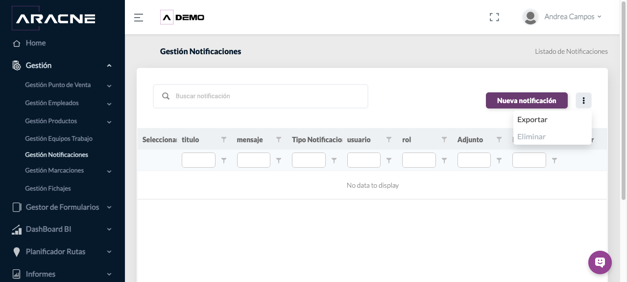Toggle the hamburger sidebar menu
Screen dimensions: 627x282
point(139,18)
